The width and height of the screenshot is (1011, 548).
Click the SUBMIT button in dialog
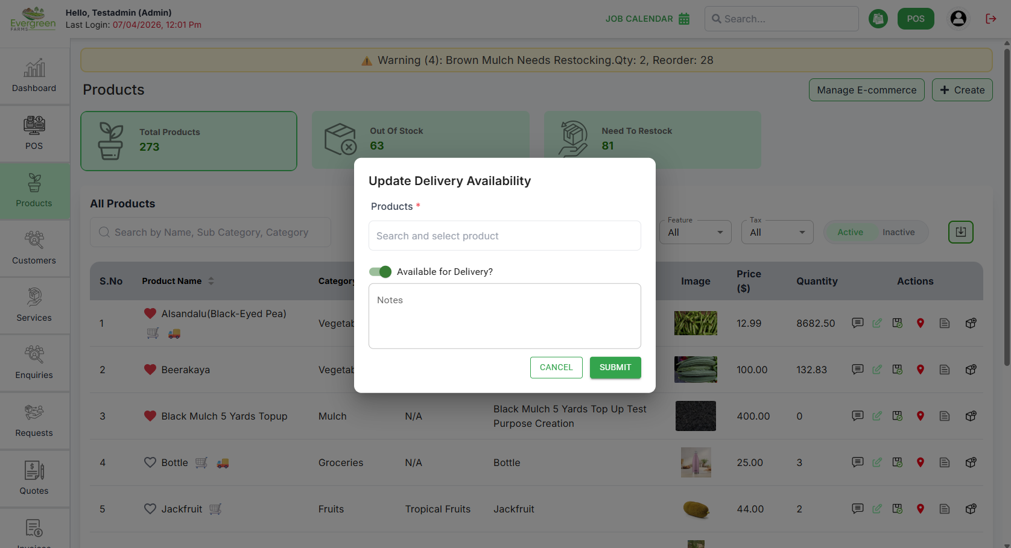[x=615, y=368]
